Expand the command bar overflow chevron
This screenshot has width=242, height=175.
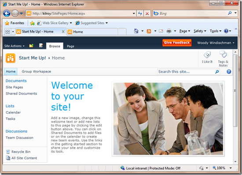coord(236,29)
